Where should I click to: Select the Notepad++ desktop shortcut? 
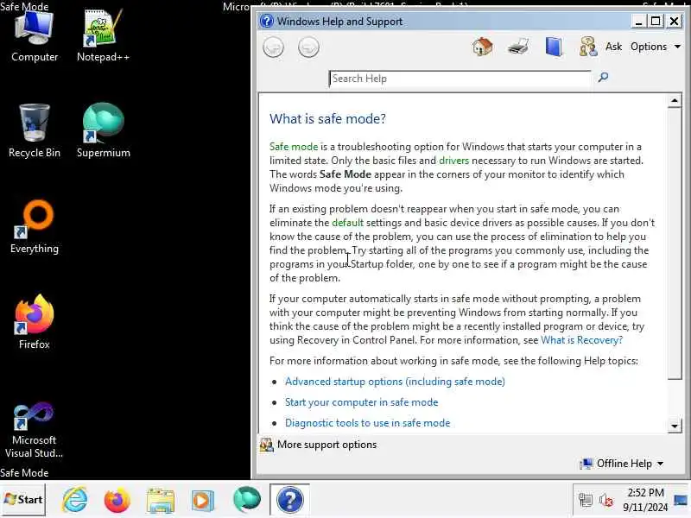pyautogui.click(x=103, y=36)
